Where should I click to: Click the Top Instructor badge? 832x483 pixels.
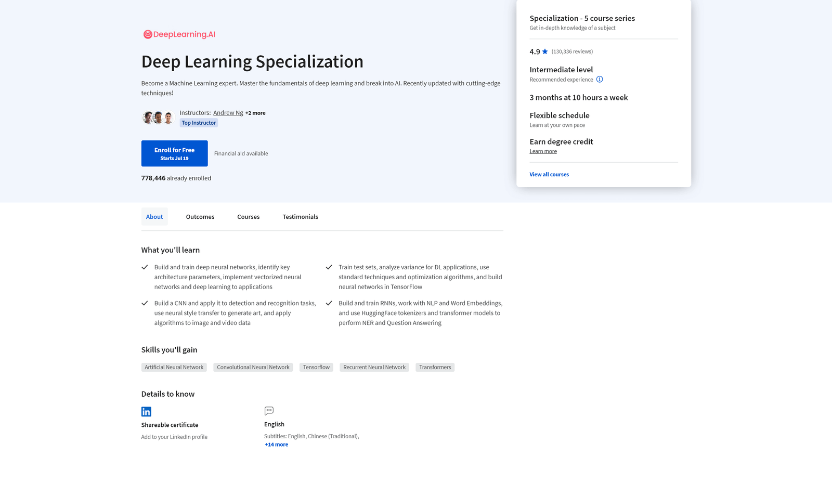click(x=199, y=123)
